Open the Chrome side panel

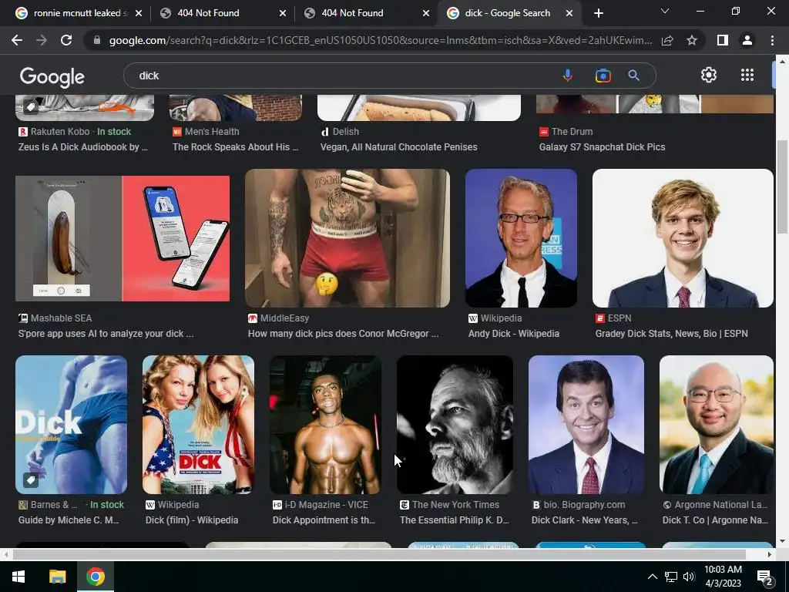tap(723, 40)
